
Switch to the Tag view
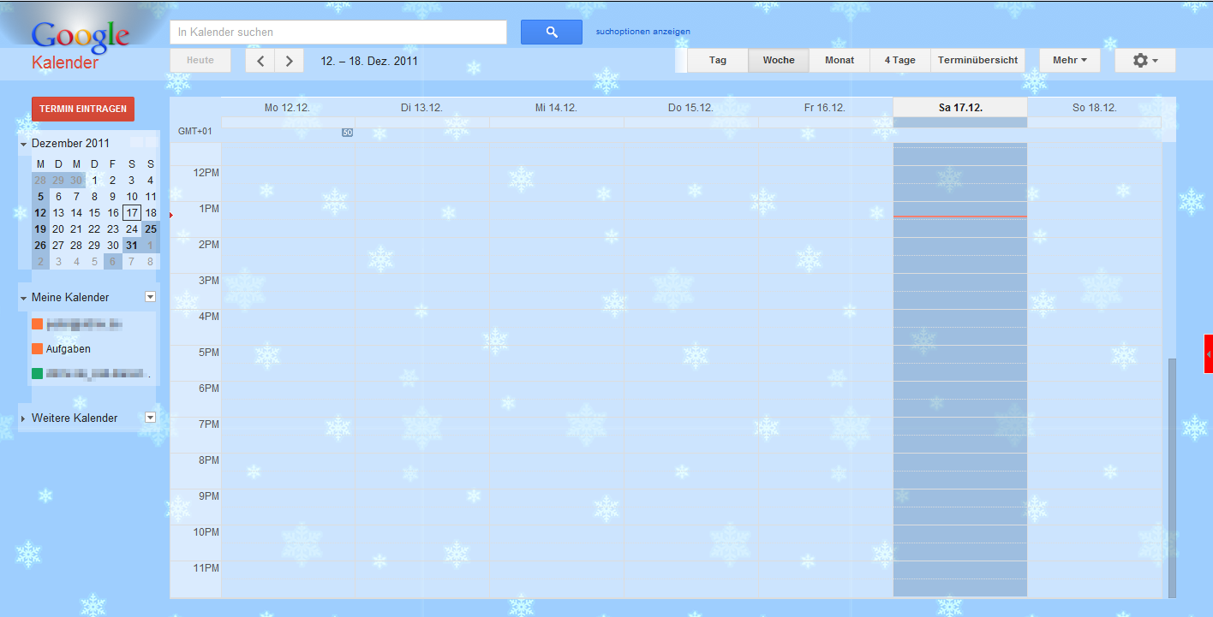tap(718, 61)
